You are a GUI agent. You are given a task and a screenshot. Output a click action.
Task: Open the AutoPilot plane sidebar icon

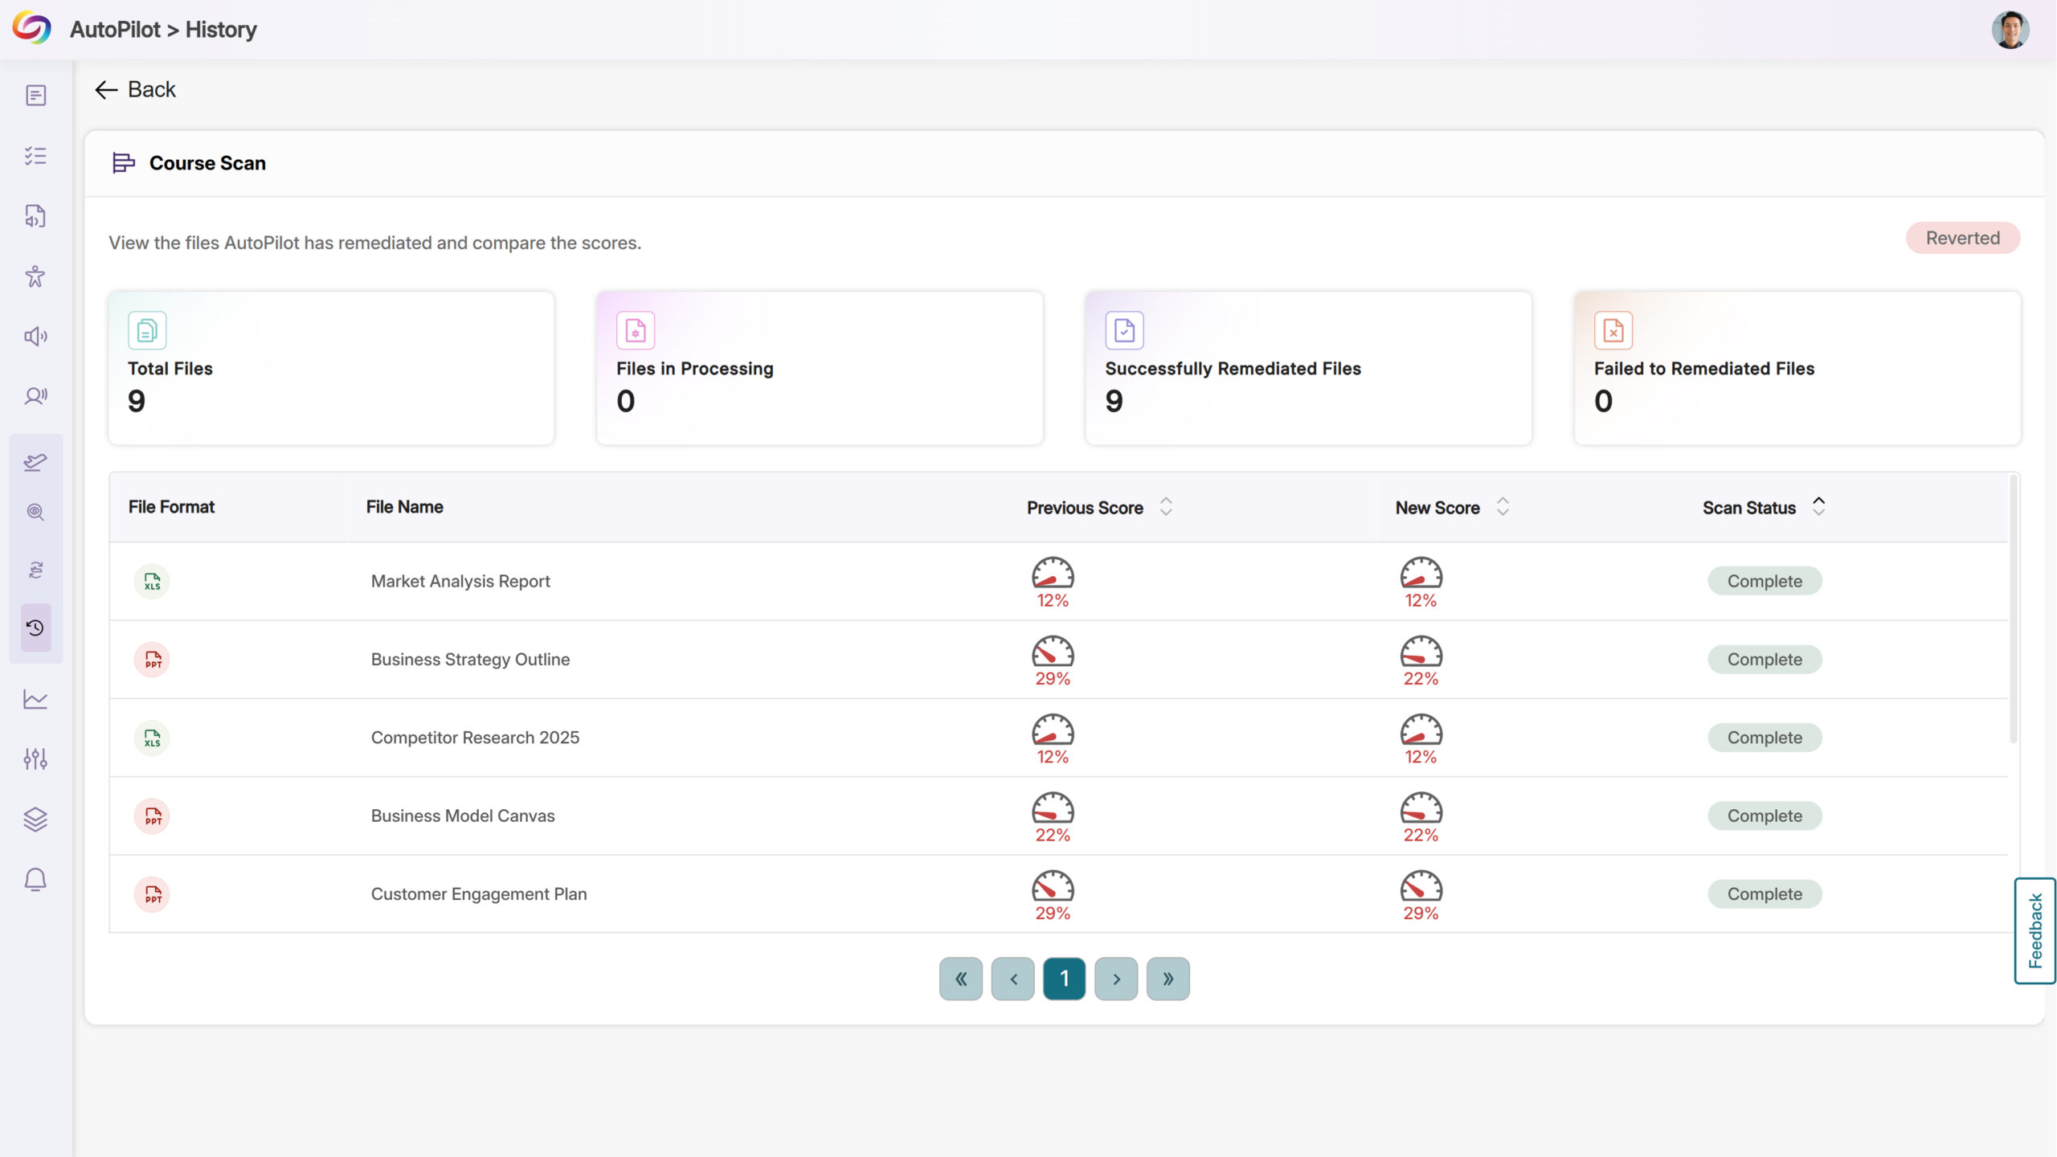[x=35, y=462]
